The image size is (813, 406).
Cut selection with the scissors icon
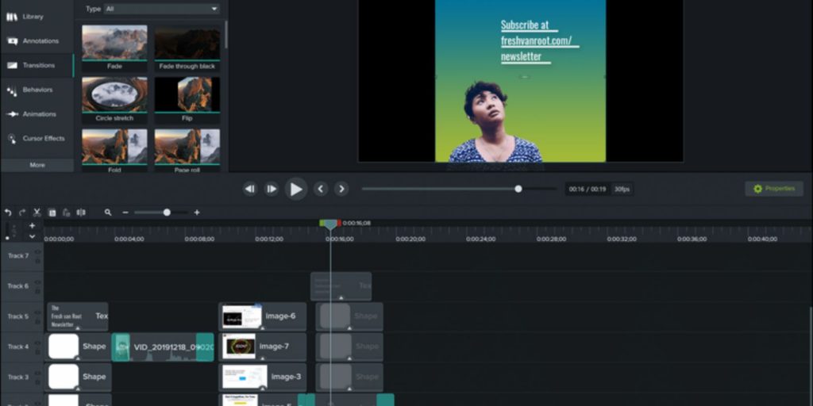coord(37,213)
